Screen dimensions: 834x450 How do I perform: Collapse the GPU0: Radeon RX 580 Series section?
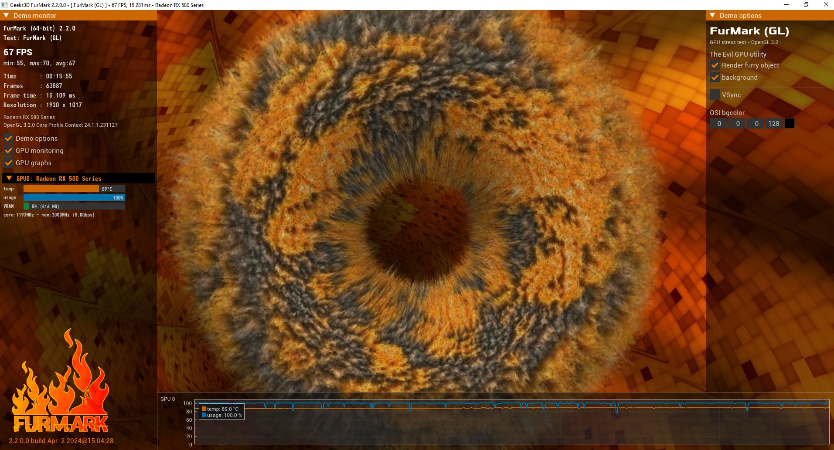pos(9,178)
